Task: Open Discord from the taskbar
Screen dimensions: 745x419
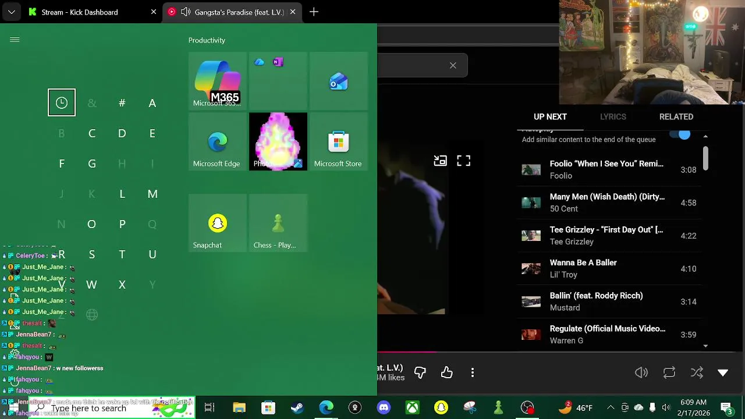Action: tap(384, 408)
